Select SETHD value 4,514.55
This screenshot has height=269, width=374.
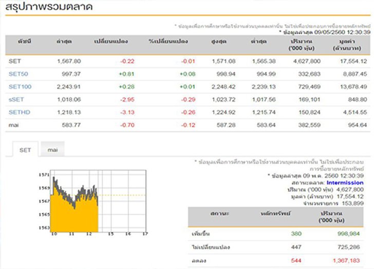point(355,112)
